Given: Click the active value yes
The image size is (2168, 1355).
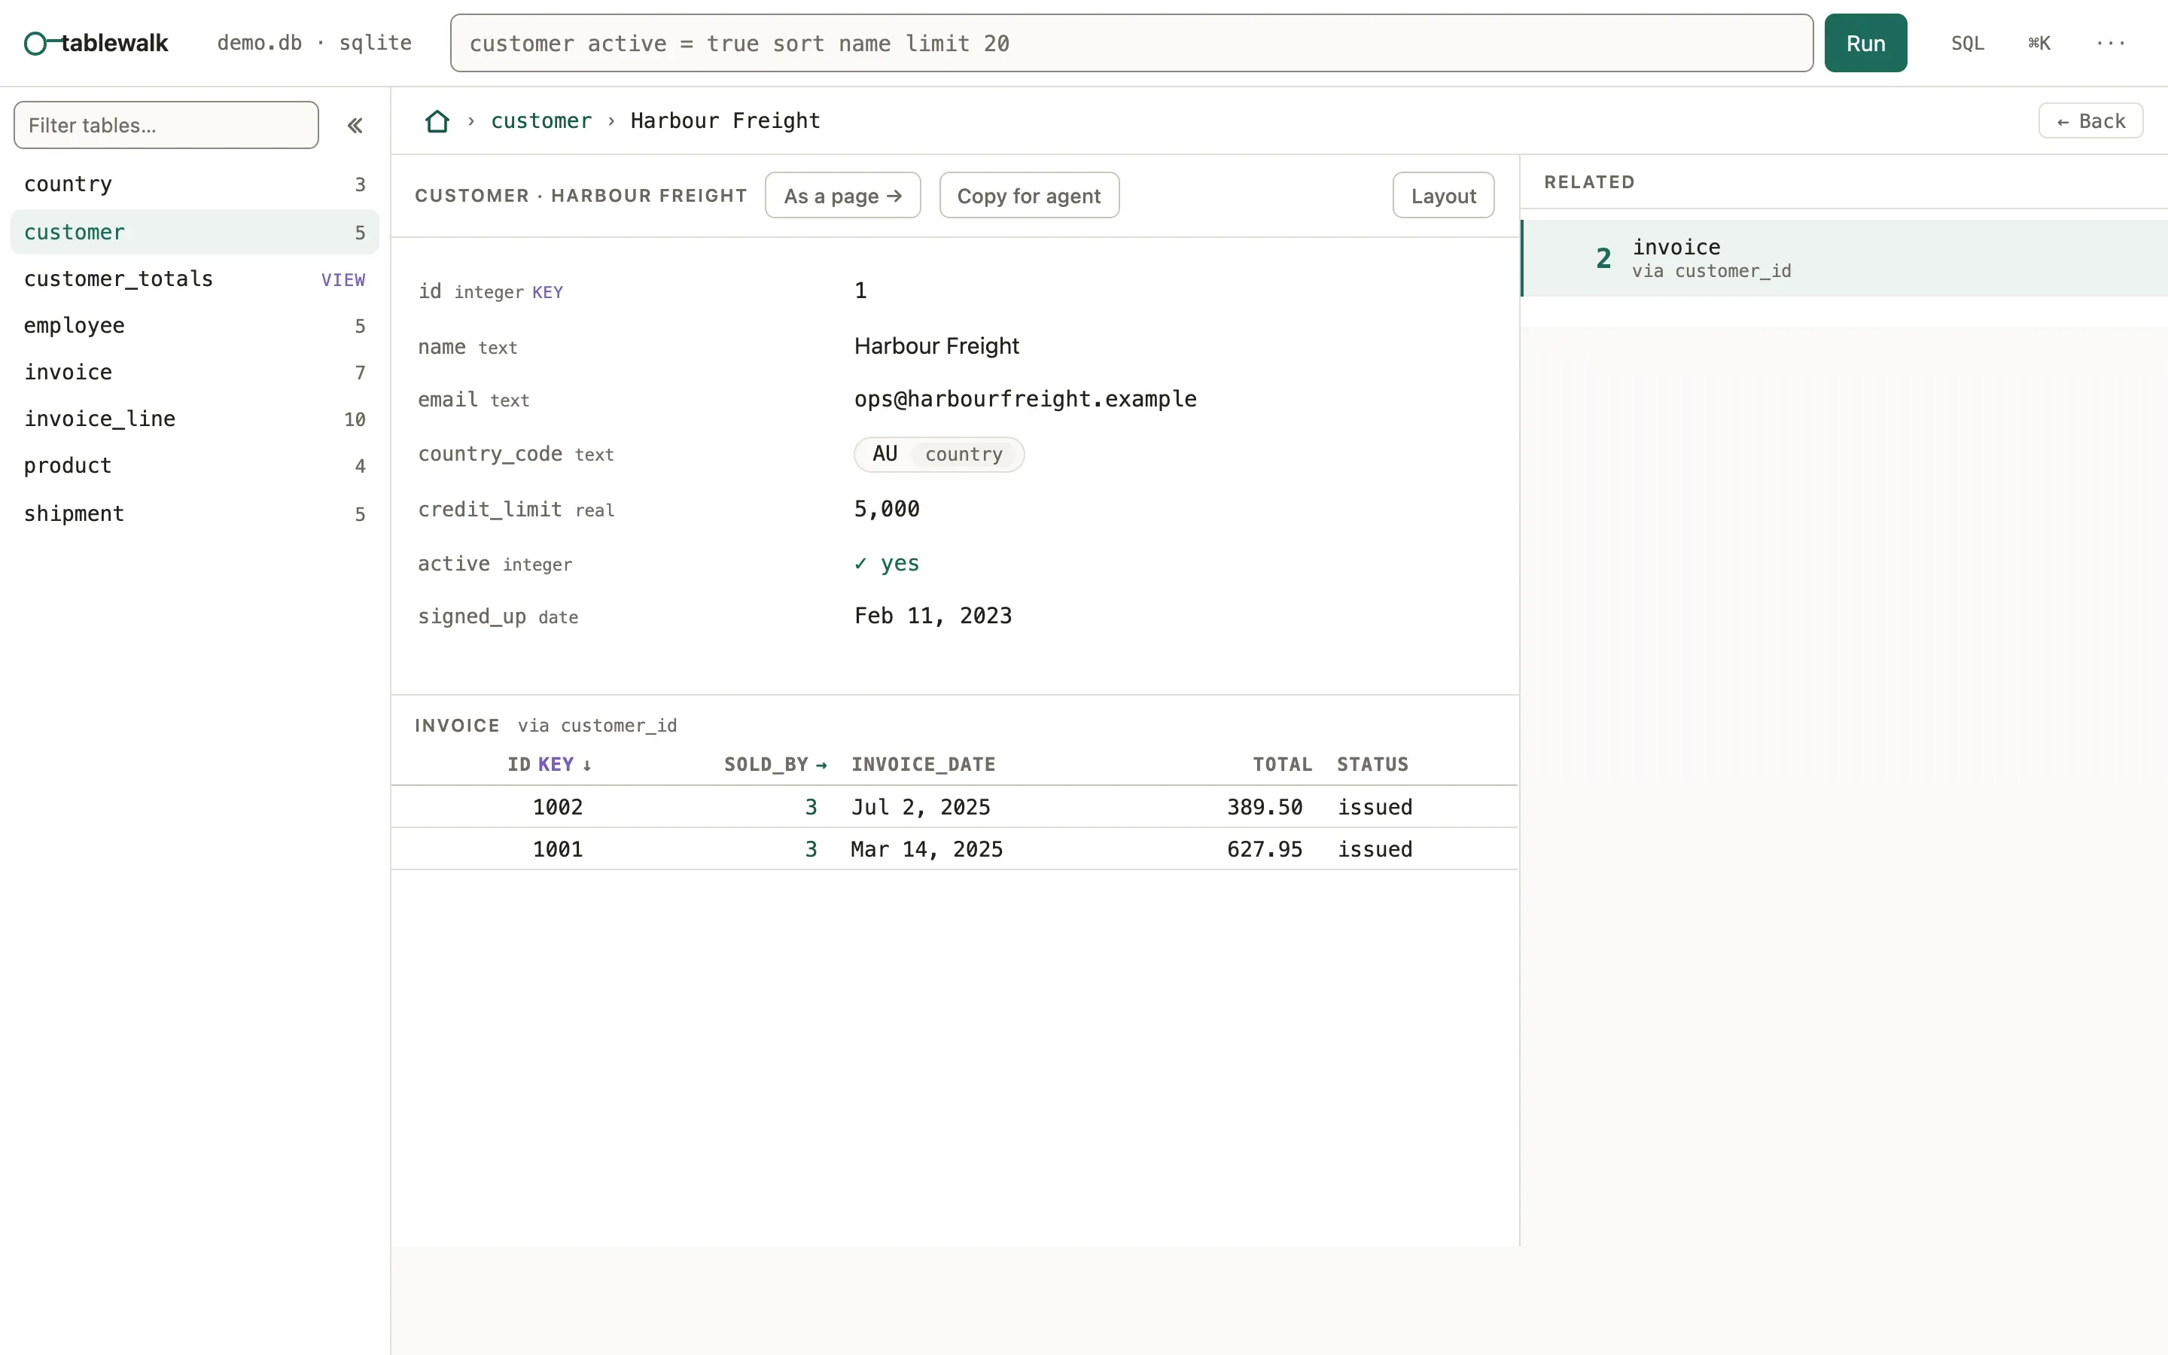Looking at the screenshot, I should pyautogui.click(x=886, y=564).
